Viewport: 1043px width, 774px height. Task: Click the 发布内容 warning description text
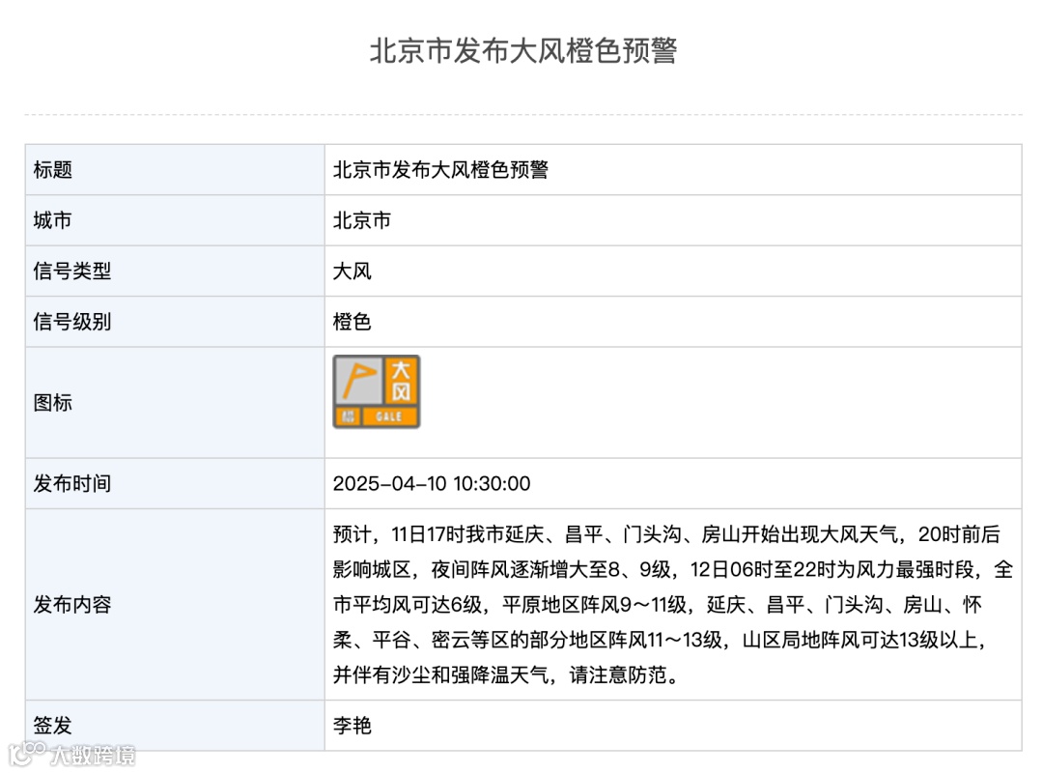pos(666,605)
